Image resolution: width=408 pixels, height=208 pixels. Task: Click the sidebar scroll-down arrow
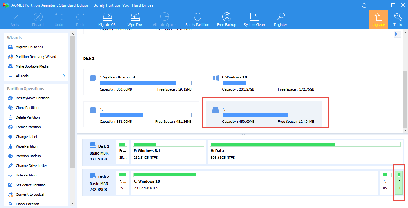[x=73, y=204]
